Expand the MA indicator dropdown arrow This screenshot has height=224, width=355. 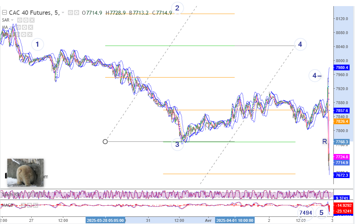pyautogui.click(x=11, y=27)
